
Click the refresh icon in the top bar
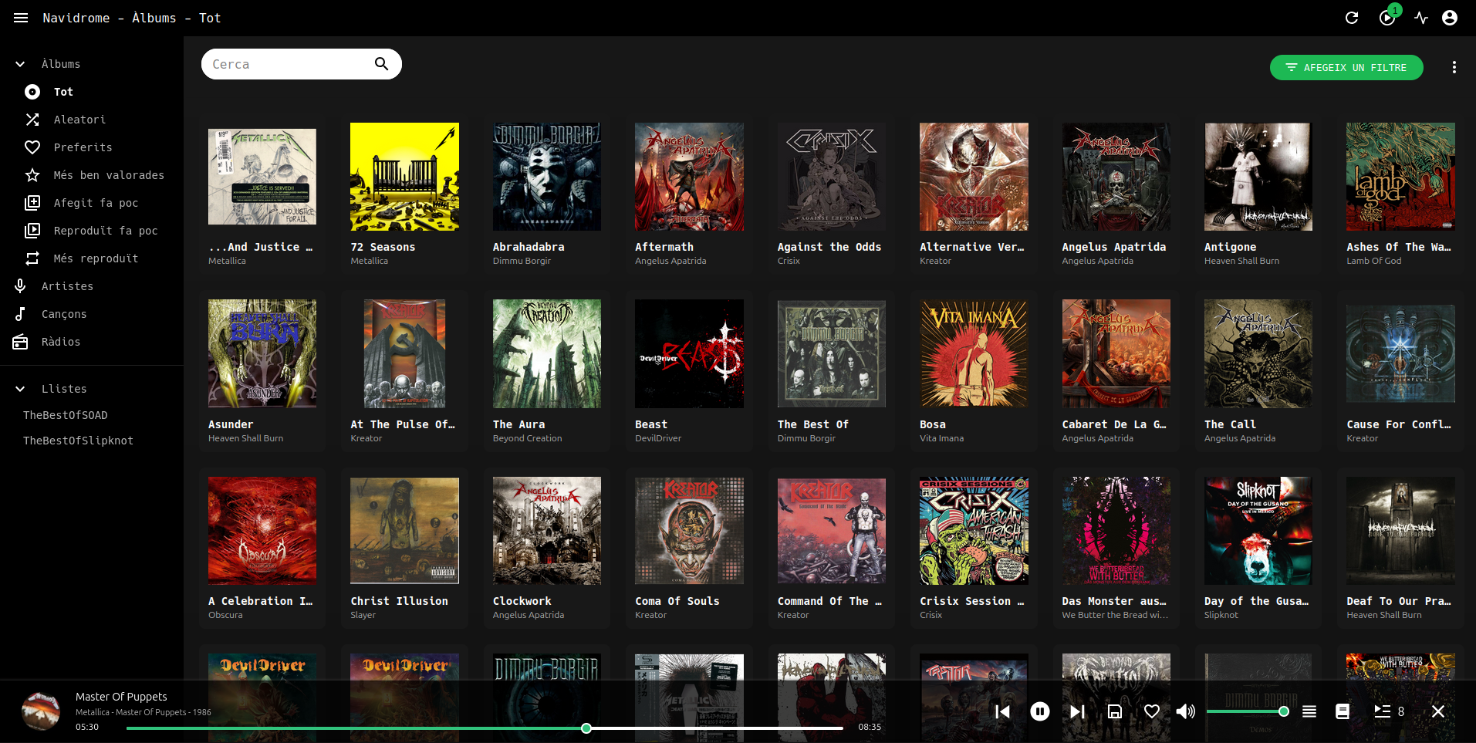coord(1352,18)
